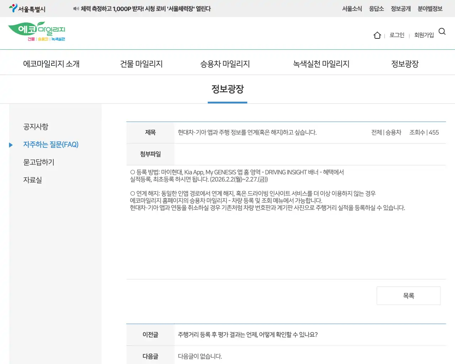Click the 제목 label cell
The image size is (455, 364).
150,132
